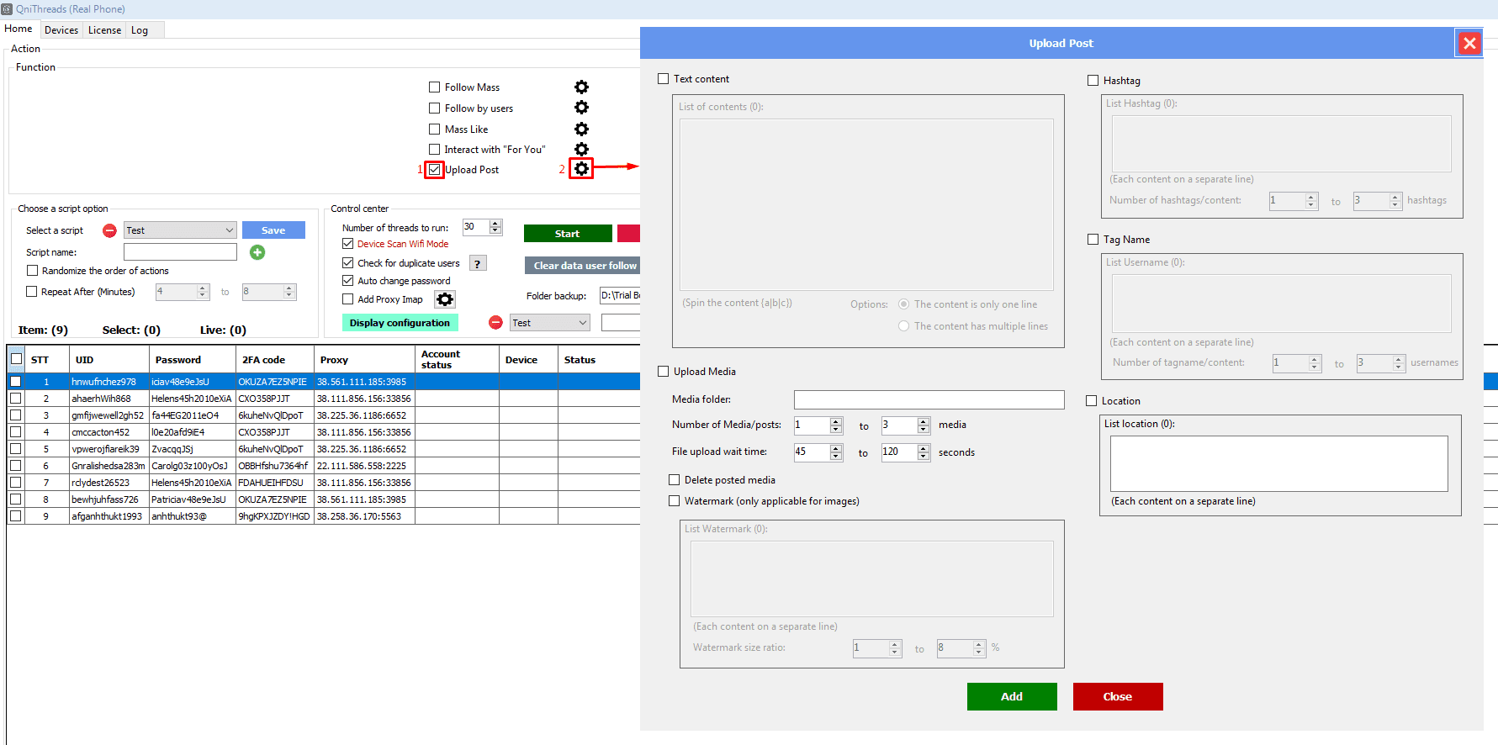Increase the Number of threads spinner
This screenshot has width=1498, height=745.
[495, 224]
